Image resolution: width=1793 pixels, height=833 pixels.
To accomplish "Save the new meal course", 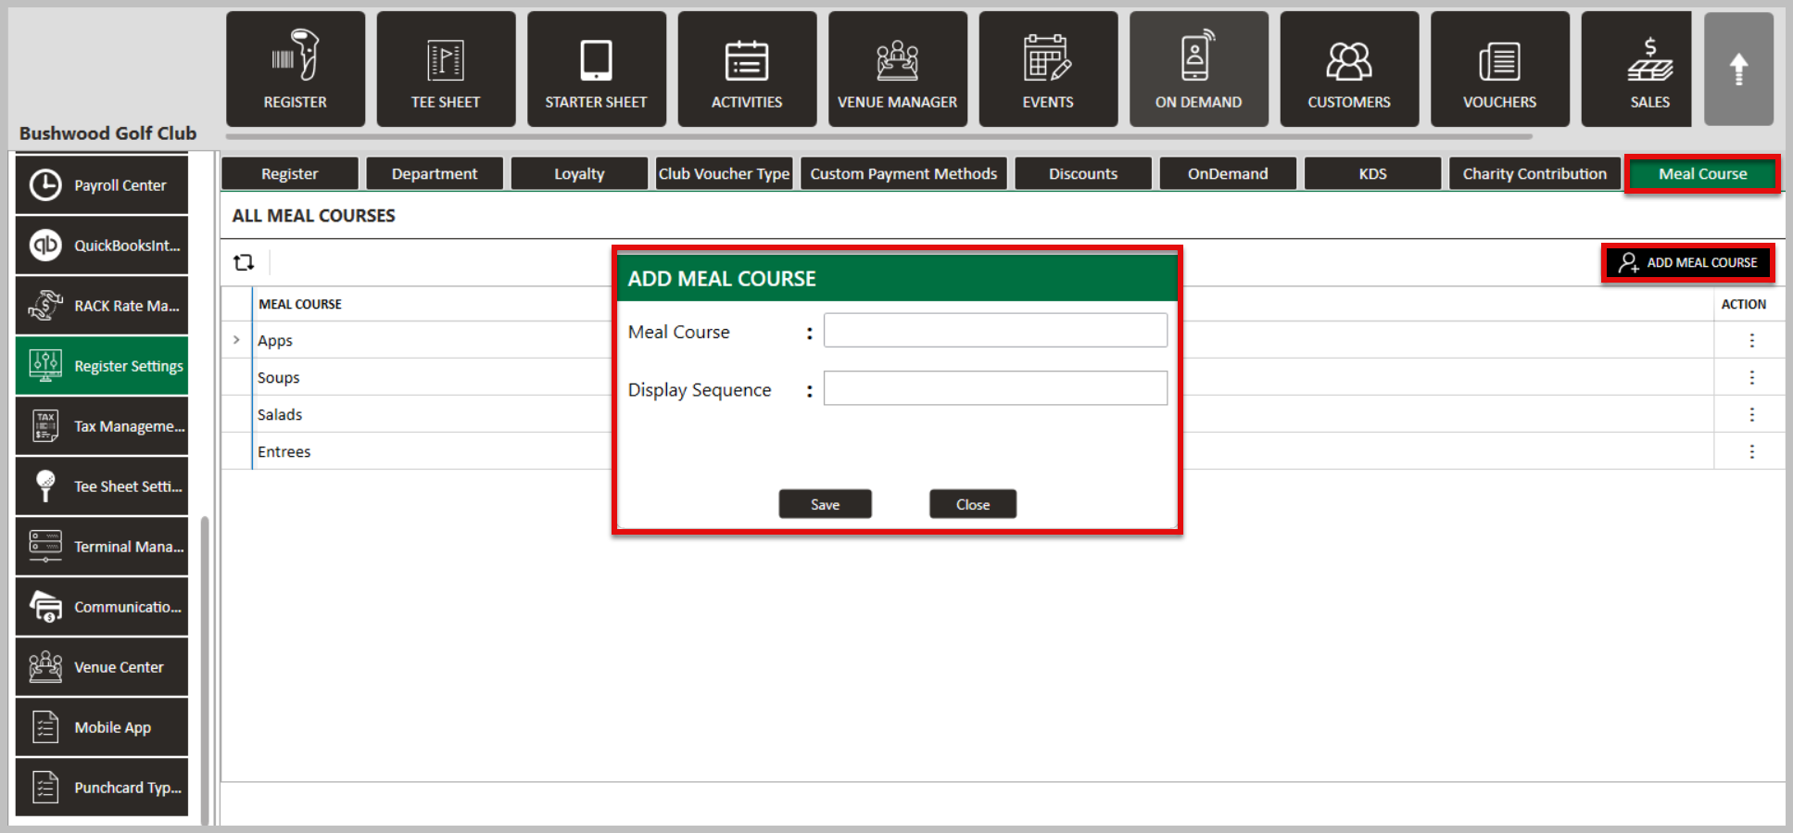I will point(825,504).
